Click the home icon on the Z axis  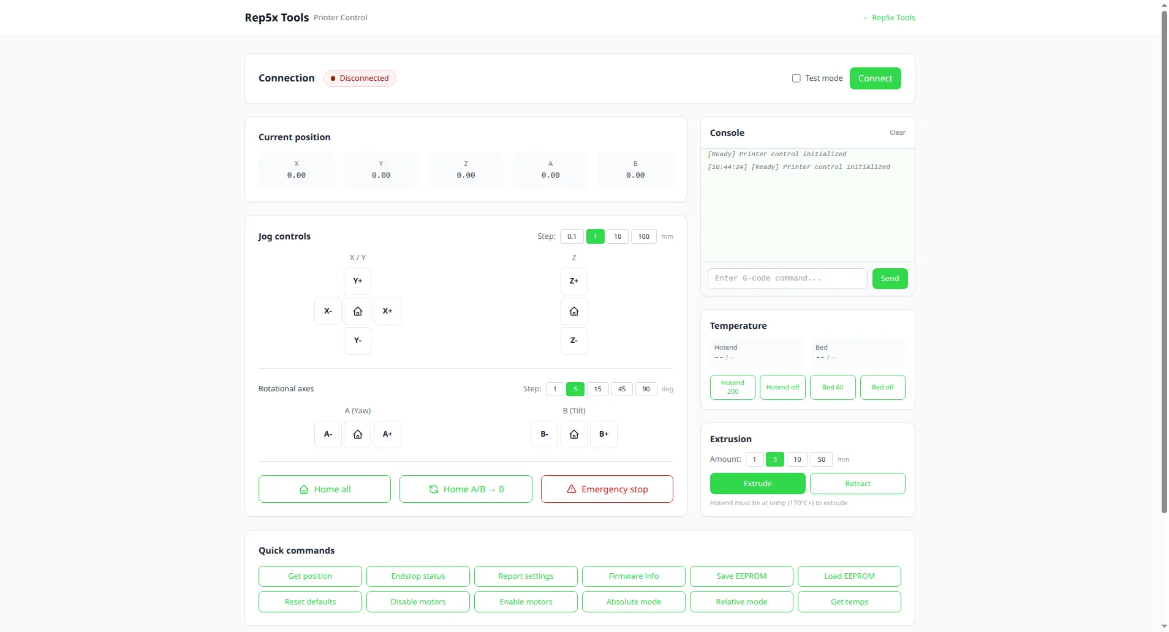pyautogui.click(x=574, y=311)
